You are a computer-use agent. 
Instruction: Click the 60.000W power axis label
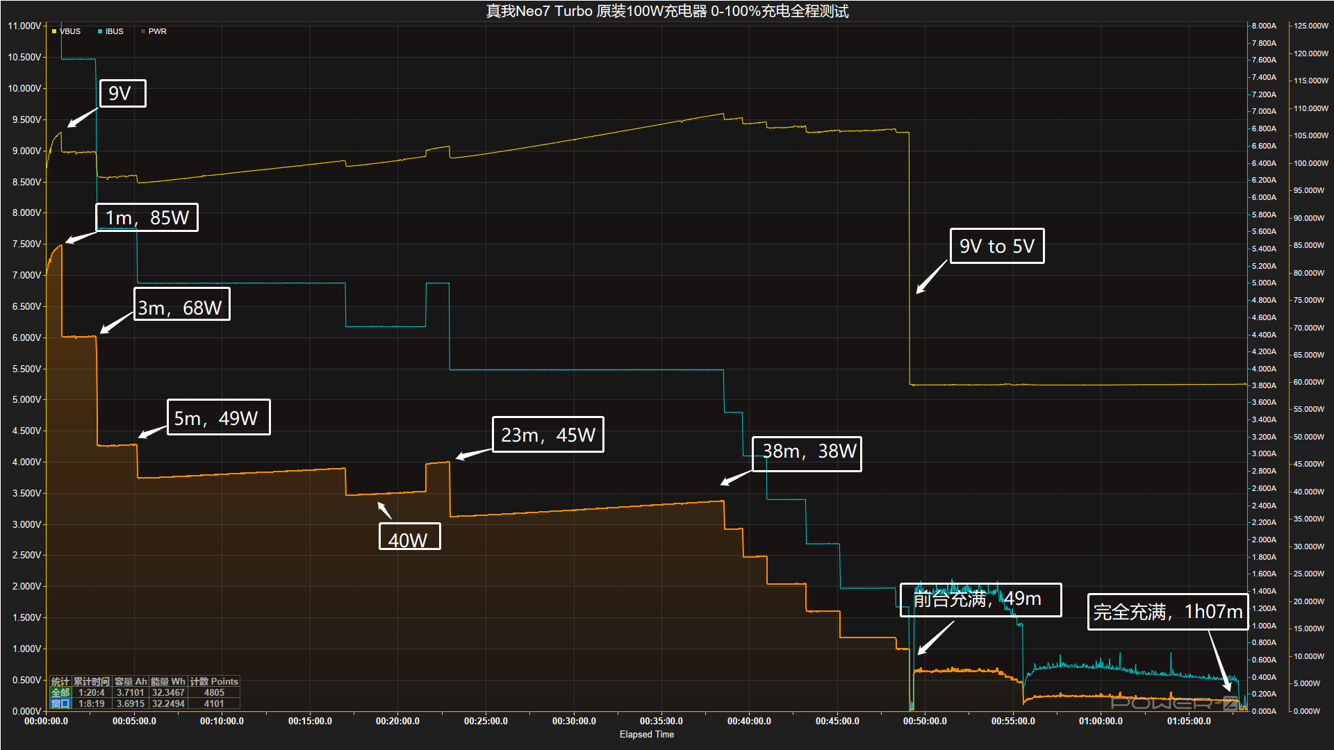pos(1308,382)
